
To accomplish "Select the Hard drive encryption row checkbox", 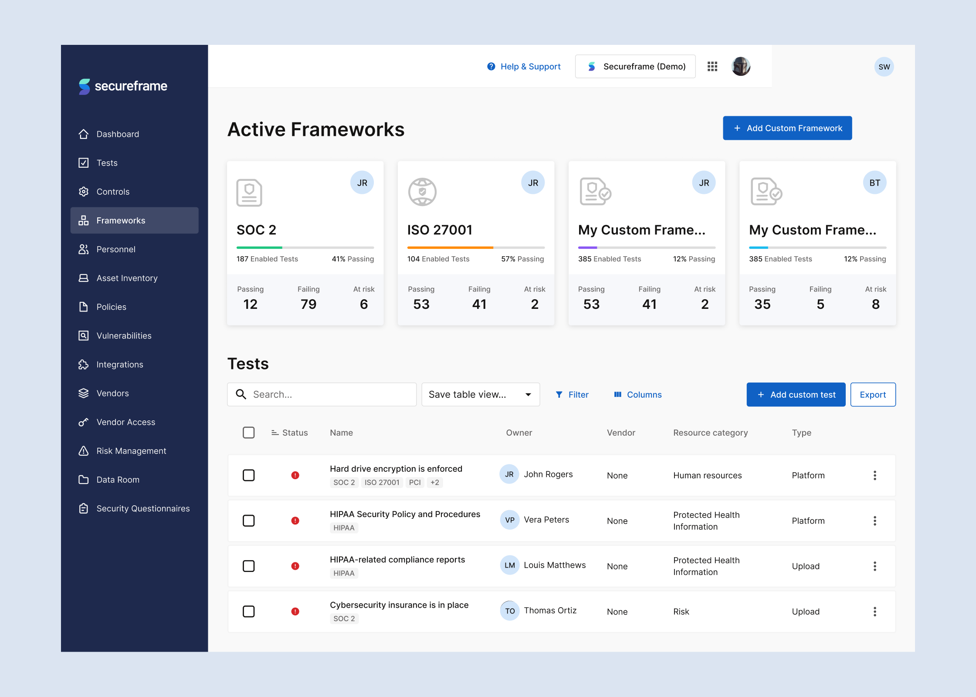I will click(x=248, y=475).
